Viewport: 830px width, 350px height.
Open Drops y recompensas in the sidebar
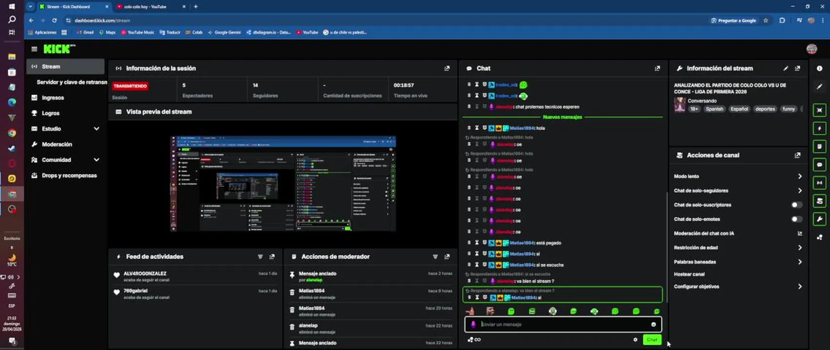[65, 175]
